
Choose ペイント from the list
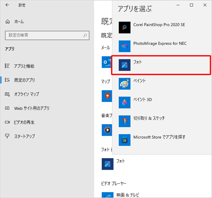[162, 84]
